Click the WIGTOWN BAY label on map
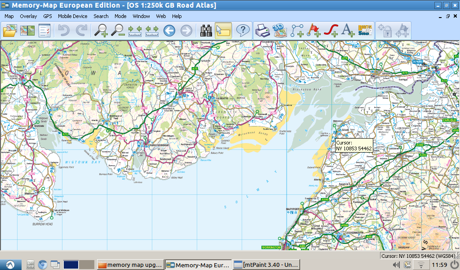 [x=83, y=162]
